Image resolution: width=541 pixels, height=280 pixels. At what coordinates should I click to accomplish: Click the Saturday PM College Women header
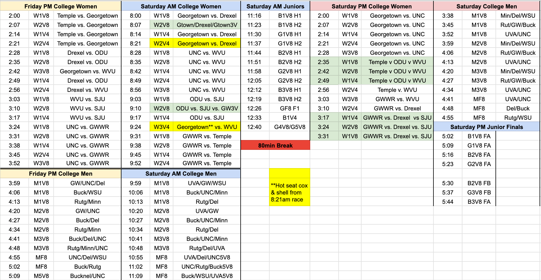click(x=371, y=6)
